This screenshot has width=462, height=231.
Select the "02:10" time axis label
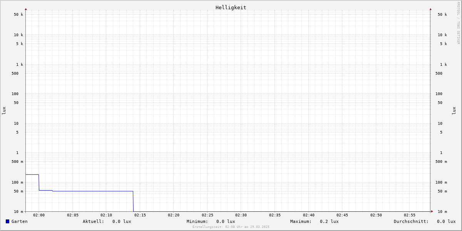pyautogui.click(x=106, y=215)
